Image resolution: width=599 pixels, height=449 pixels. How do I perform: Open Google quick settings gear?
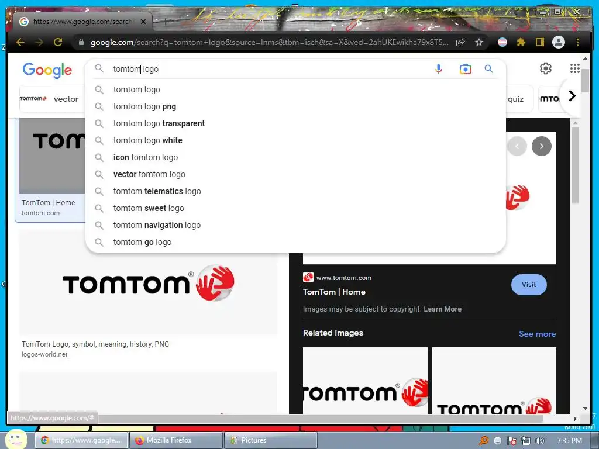pyautogui.click(x=546, y=68)
